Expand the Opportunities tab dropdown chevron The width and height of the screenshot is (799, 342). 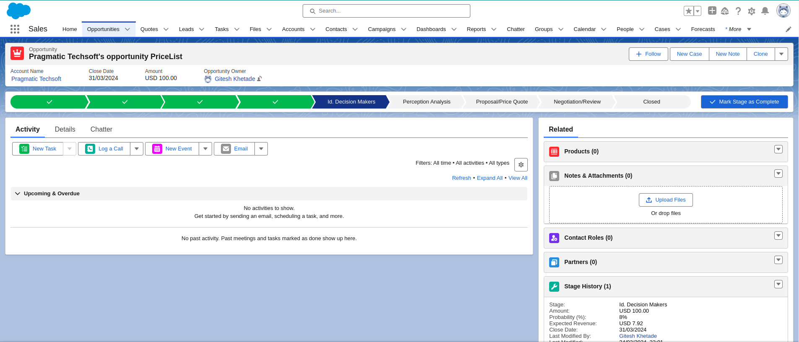click(x=127, y=29)
